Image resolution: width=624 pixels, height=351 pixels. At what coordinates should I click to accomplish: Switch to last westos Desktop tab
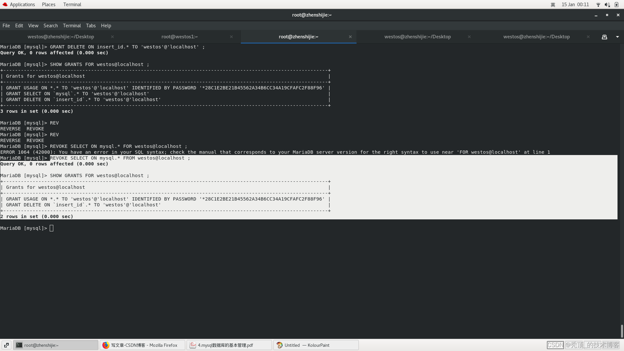click(536, 37)
